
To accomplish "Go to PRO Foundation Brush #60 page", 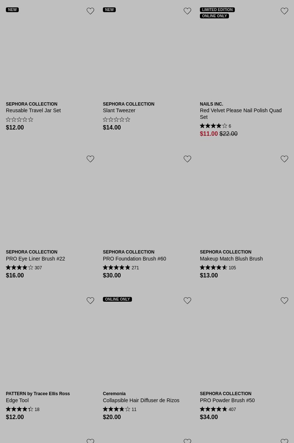I will (135, 259).
